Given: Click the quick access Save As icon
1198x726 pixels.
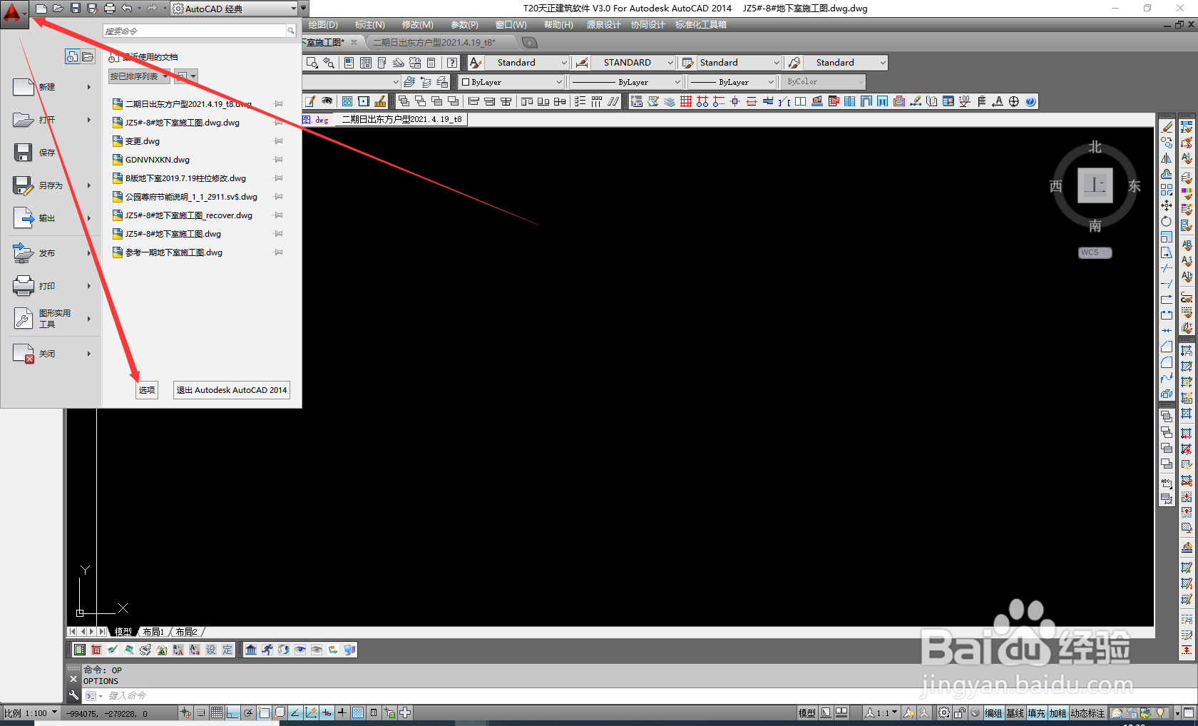Looking at the screenshot, I should click(x=93, y=9).
